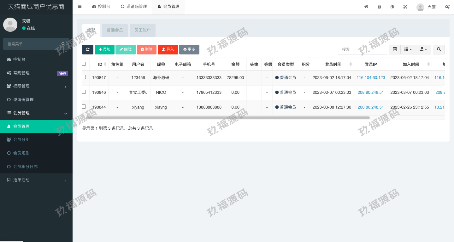
Task: Open login IP link 116.104.60.123
Action: [x=371, y=78]
